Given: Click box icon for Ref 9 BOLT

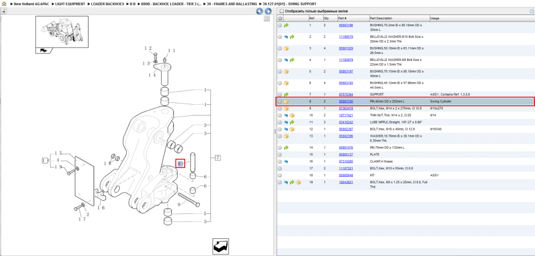Looking at the screenshot, I should (286, 108).
